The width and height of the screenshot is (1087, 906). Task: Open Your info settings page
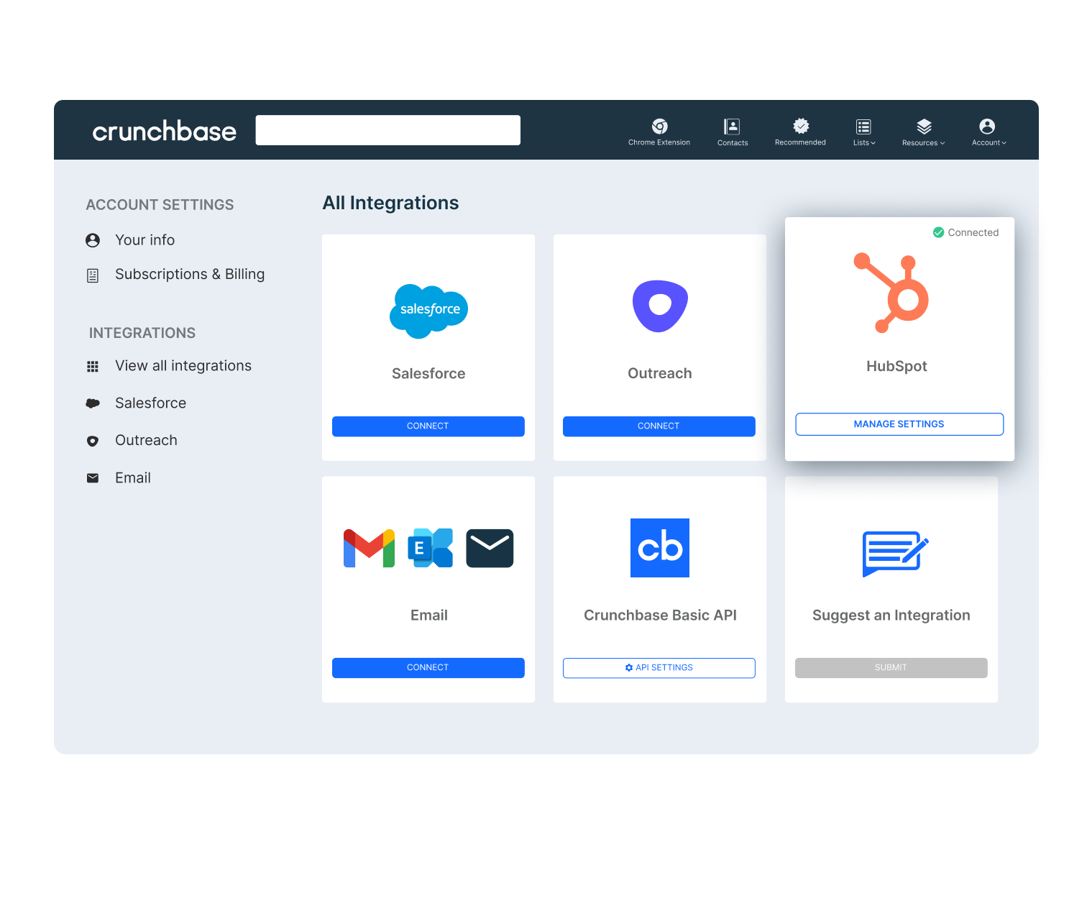[x=145, y=240]
